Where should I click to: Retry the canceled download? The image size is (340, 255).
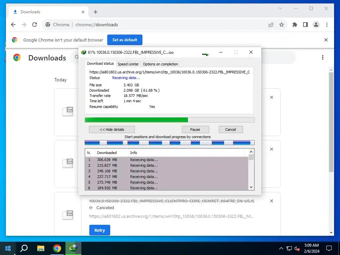[x=100, y=230]
